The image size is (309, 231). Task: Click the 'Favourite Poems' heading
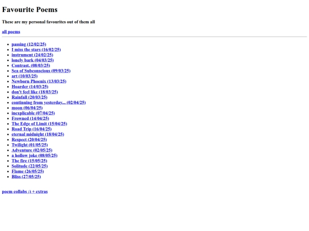[30, 10]
